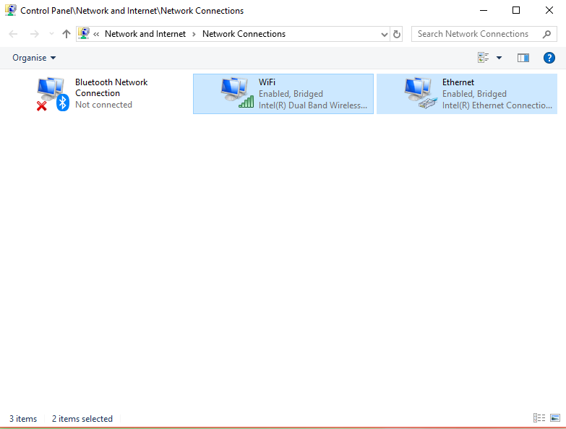Expand the address bar history dropdown
The height and width of the screenshot is (429, 566).
[x=384, y=34]
